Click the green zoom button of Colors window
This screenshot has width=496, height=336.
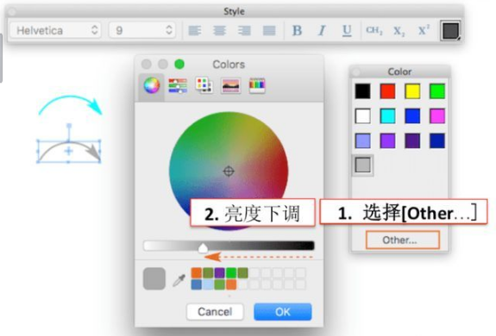[x=179, y=64]
